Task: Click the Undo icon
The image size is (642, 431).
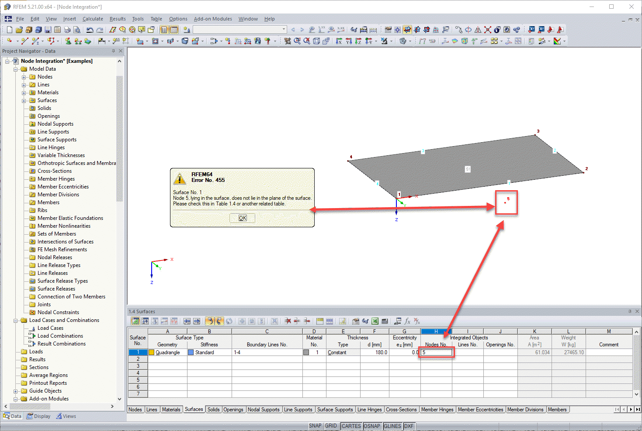Action: coord(90,29)
